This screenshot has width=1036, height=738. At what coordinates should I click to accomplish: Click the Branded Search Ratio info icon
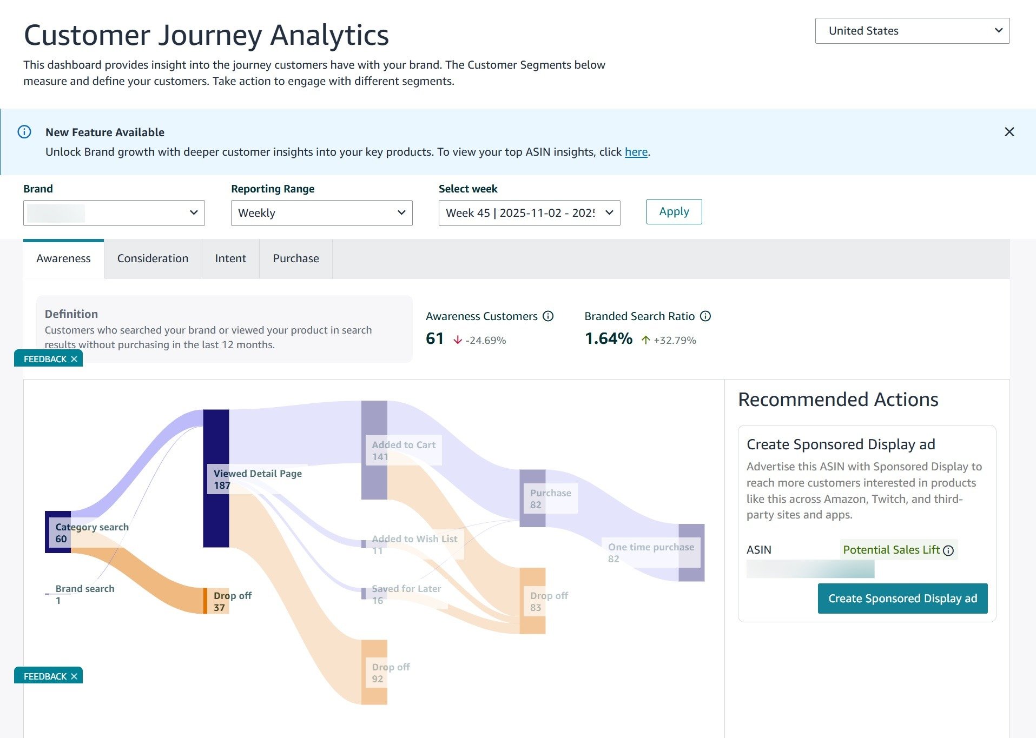[705, 316]
